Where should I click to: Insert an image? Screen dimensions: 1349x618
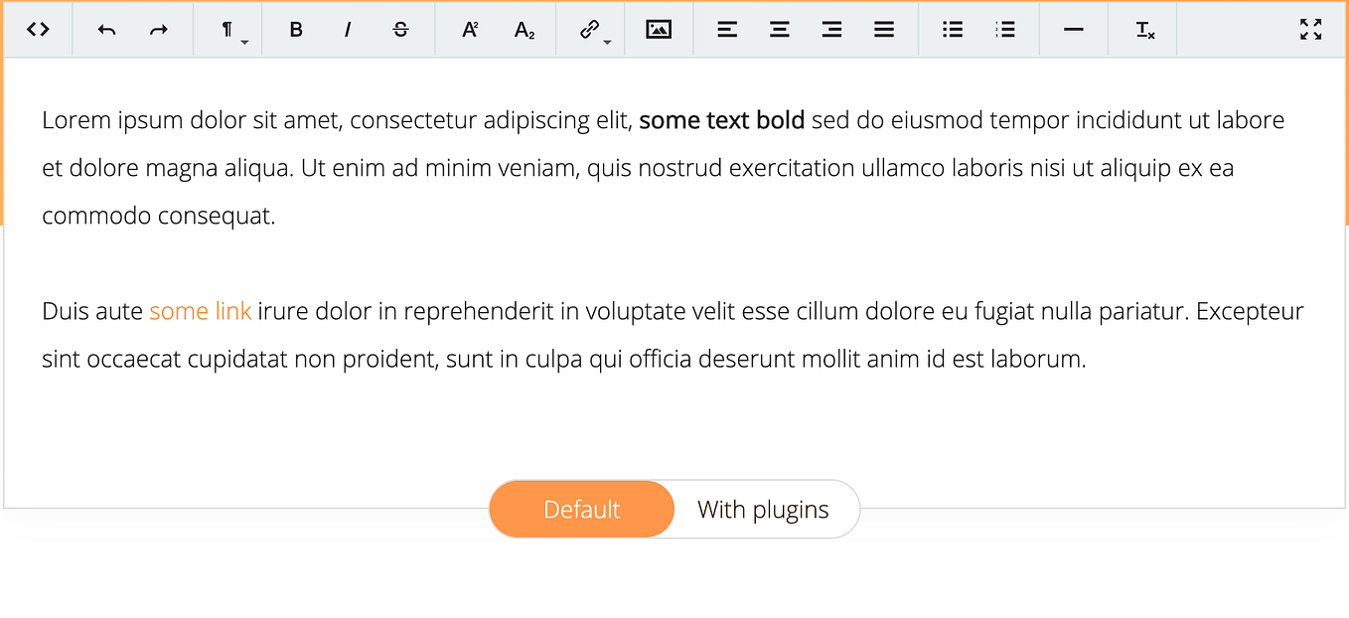(x=659, y=29)
